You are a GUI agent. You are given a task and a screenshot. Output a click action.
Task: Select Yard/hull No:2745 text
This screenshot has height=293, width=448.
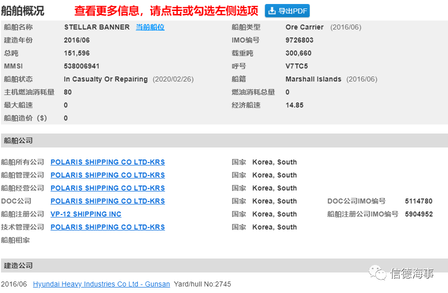[x=202, y=284]
